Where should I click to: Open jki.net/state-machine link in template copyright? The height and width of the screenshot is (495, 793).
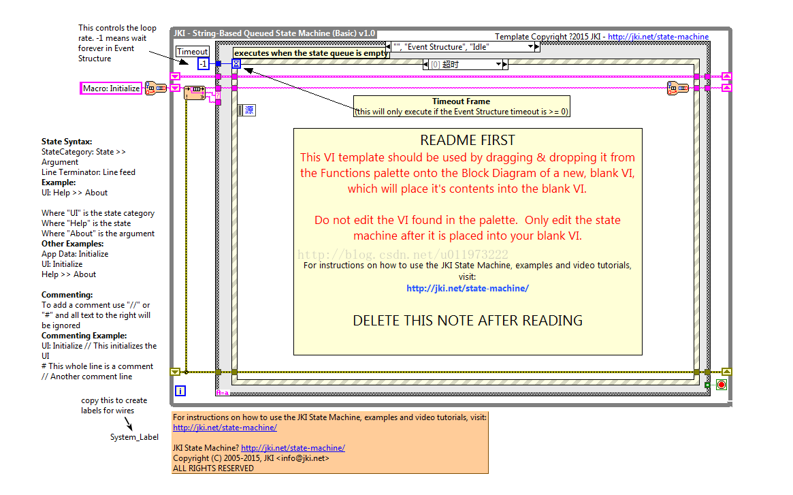click(x=658, y=37)
